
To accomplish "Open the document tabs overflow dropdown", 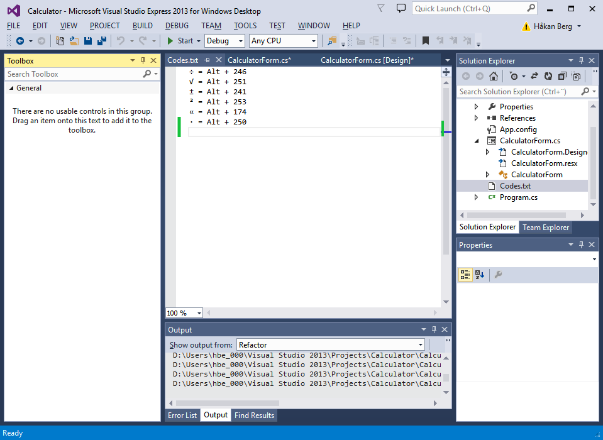I will [x=447, y=60].
